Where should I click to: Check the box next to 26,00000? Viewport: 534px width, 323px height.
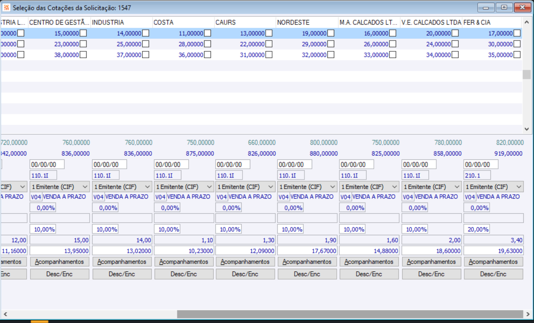click(393, 44)
